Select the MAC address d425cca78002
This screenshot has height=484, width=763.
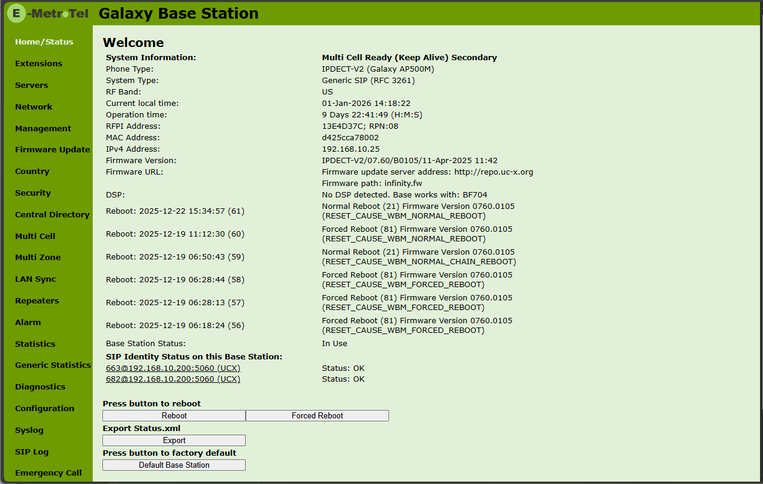point(350,138)
